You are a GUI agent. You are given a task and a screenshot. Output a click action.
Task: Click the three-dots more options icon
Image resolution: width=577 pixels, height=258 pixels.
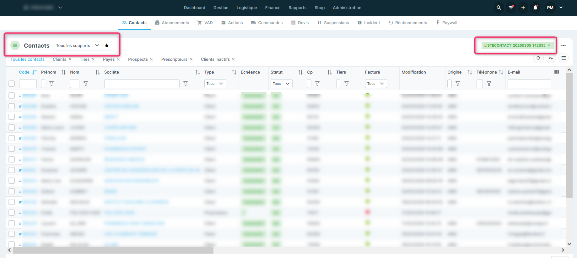point(564,46)
